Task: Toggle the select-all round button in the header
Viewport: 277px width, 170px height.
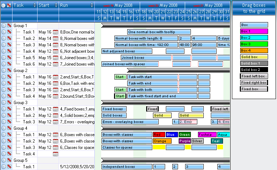Action: click(4, 5)
